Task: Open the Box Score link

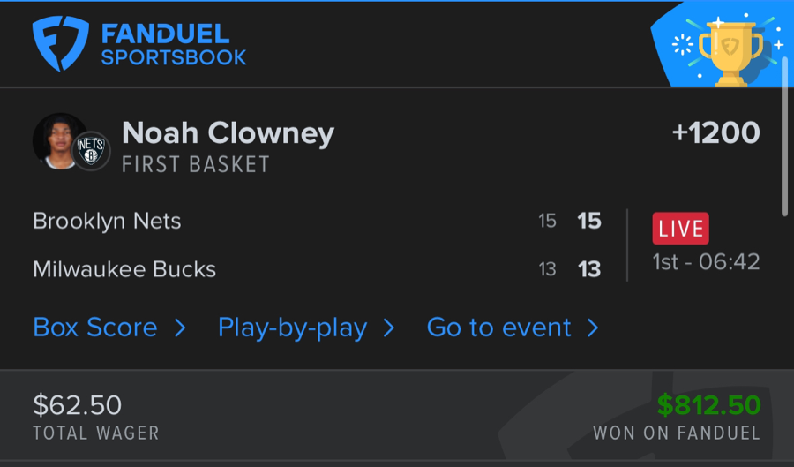Action: [95, 328]
